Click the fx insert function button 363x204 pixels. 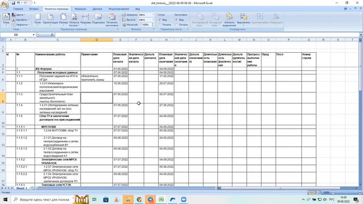(x=52, y=35)
